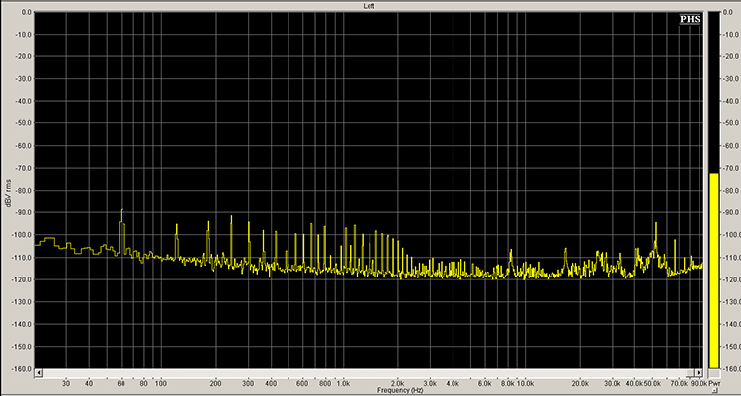Click the Pwr label under the meter
Image resolution: width=741 pixels, height=396 pixels.
click(x=714, y=383)
